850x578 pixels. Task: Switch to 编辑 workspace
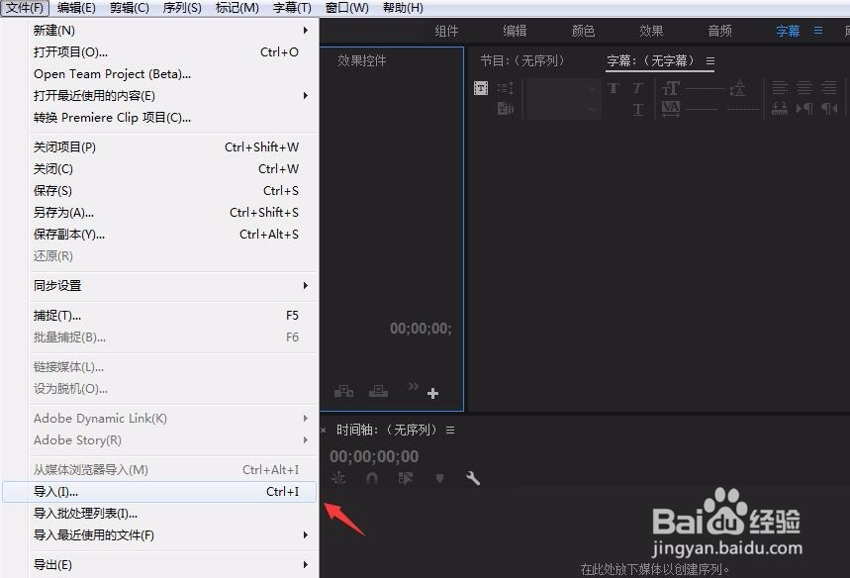click(515, 31)
